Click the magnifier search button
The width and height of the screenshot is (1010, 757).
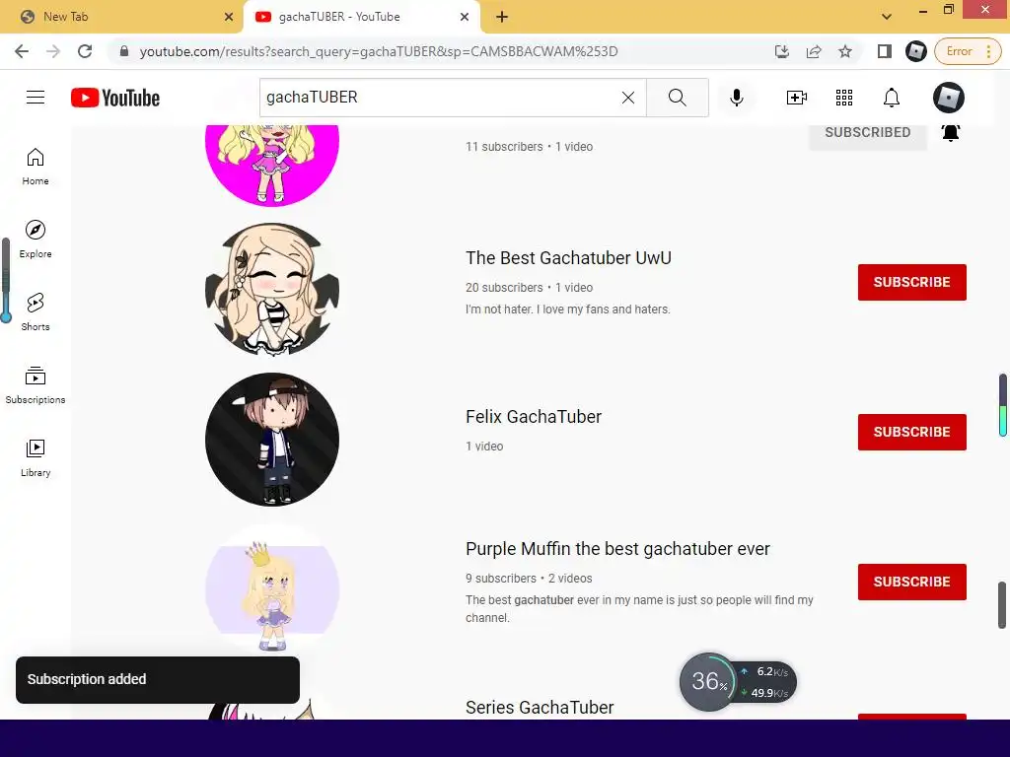tap(677, 98)
